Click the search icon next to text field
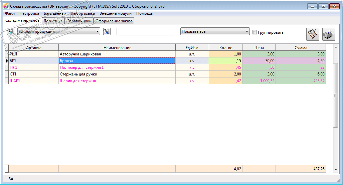Screen dimensions: 343x185 click(x=107, y=31)
